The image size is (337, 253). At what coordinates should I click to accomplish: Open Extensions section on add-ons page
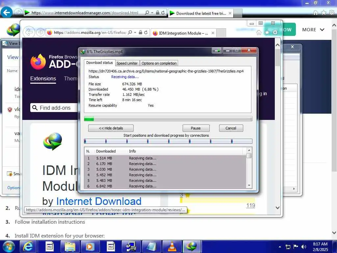43,79
